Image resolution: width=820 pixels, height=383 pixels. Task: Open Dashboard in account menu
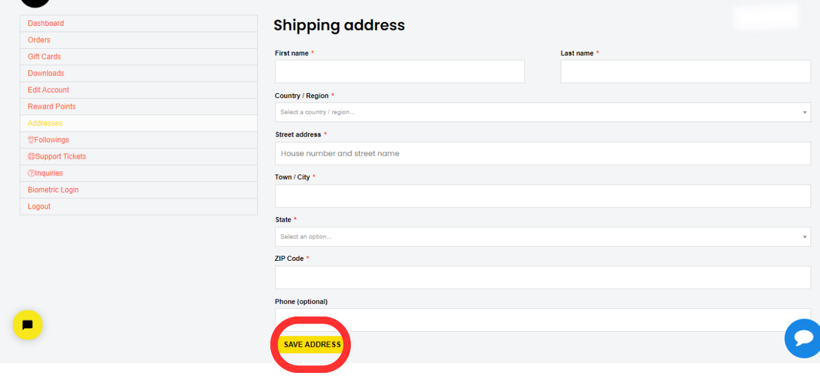[46, 23]
